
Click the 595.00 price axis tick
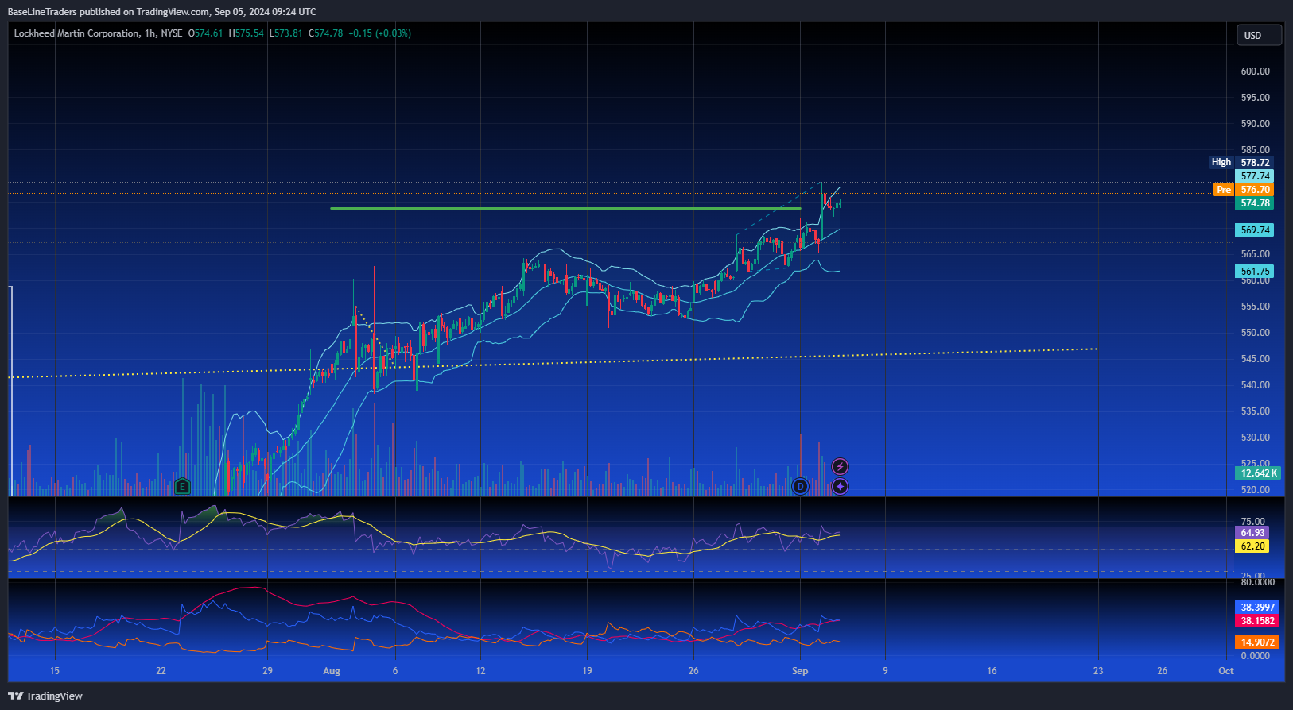point(1255,98)
